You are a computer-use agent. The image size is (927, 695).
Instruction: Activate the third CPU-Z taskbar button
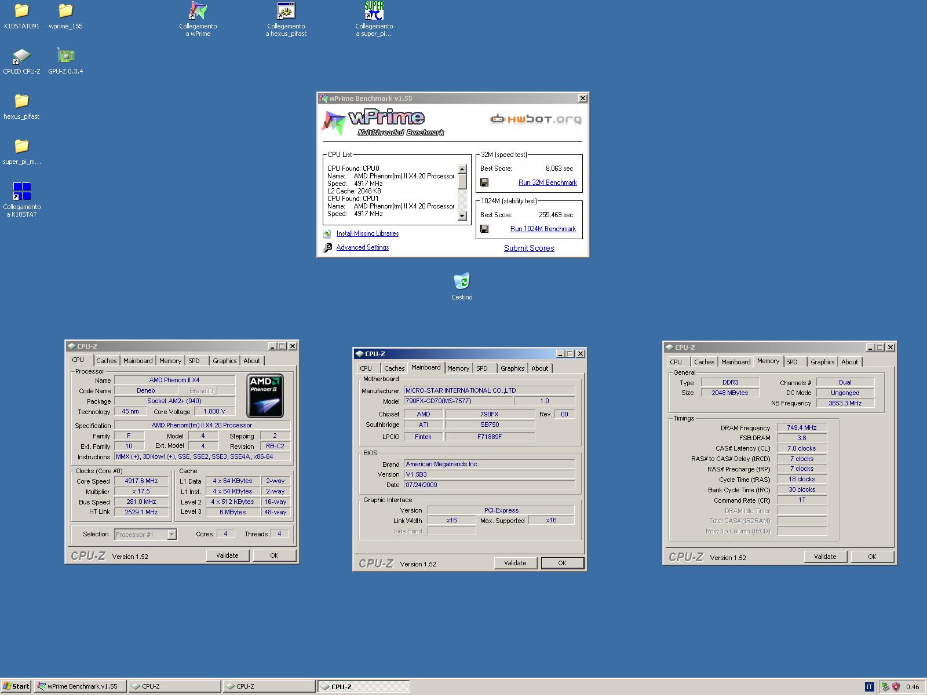coord(363,687)
